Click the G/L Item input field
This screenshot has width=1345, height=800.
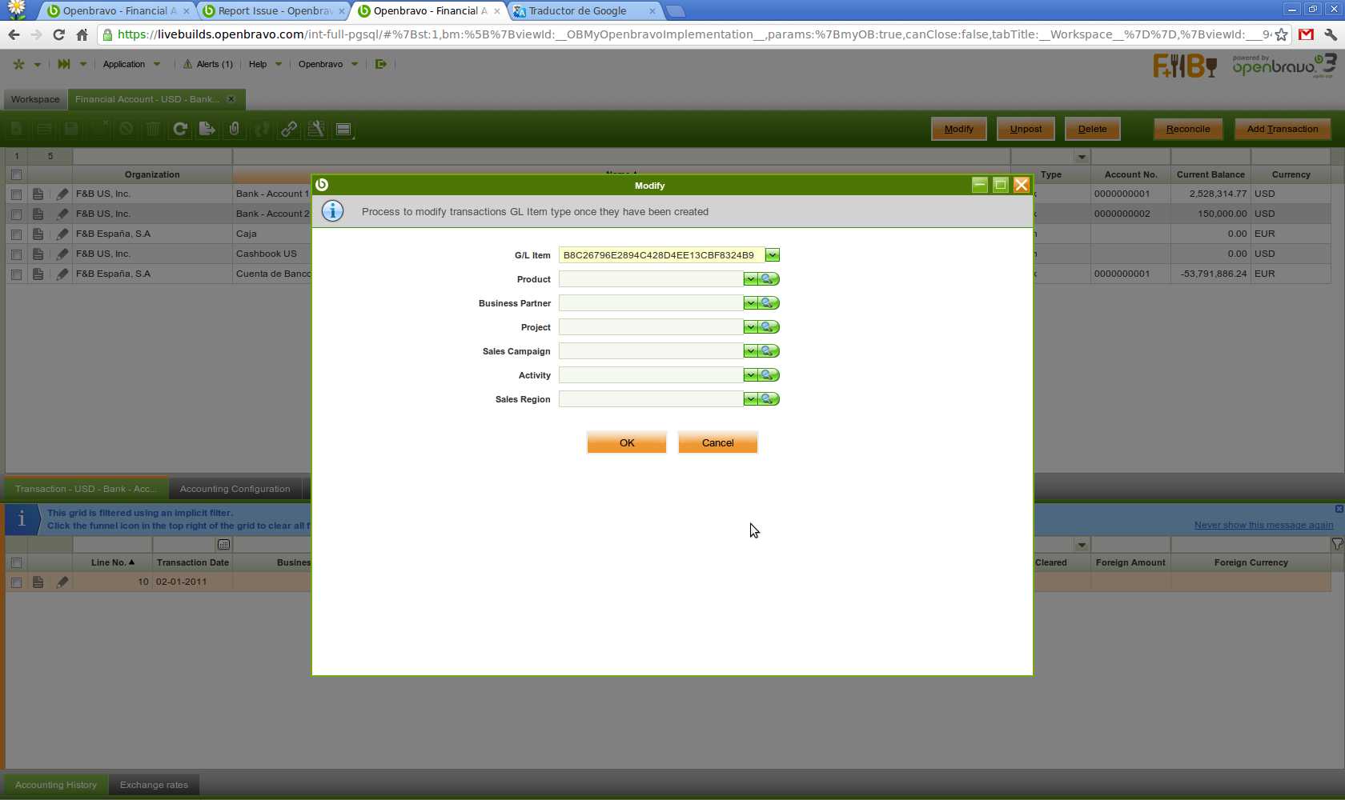coord(662,255)
